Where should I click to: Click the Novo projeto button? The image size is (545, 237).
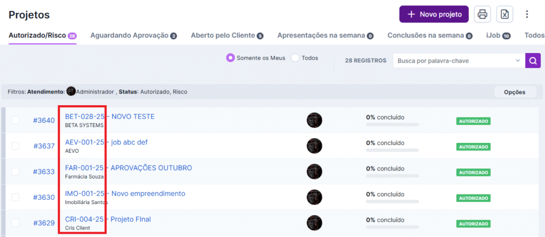click(434, 14)
